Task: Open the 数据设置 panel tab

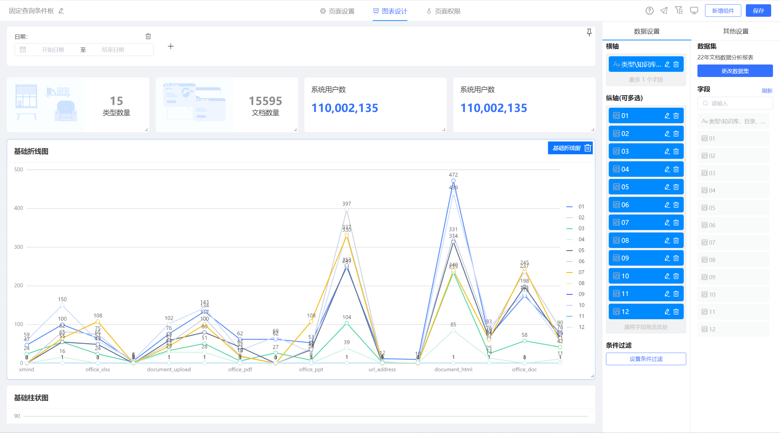Action: pos(647,31)
